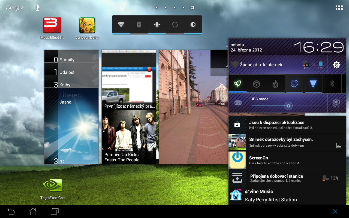Enable IPS+ display mode
The width and height of the screenshot is (349, 218).
pyautogui.click(x=237, y=103)
